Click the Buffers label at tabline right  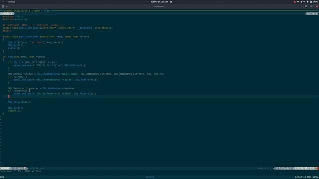[x=312, y=14]
